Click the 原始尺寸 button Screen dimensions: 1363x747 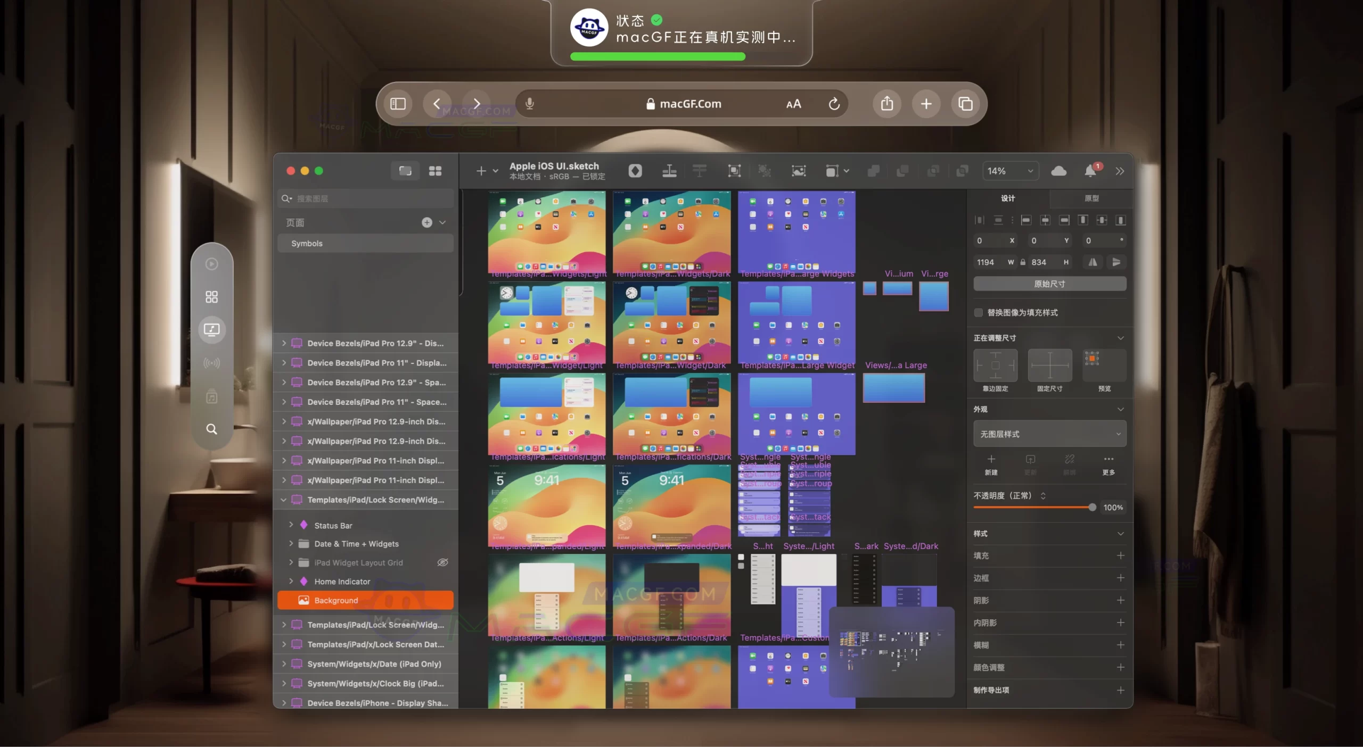[1049, 284]
